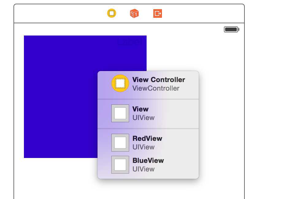Click the battery indicator in the status bar
Viewport: 284px width, 199px height.
pyautogui.click(x=232, y=29)
